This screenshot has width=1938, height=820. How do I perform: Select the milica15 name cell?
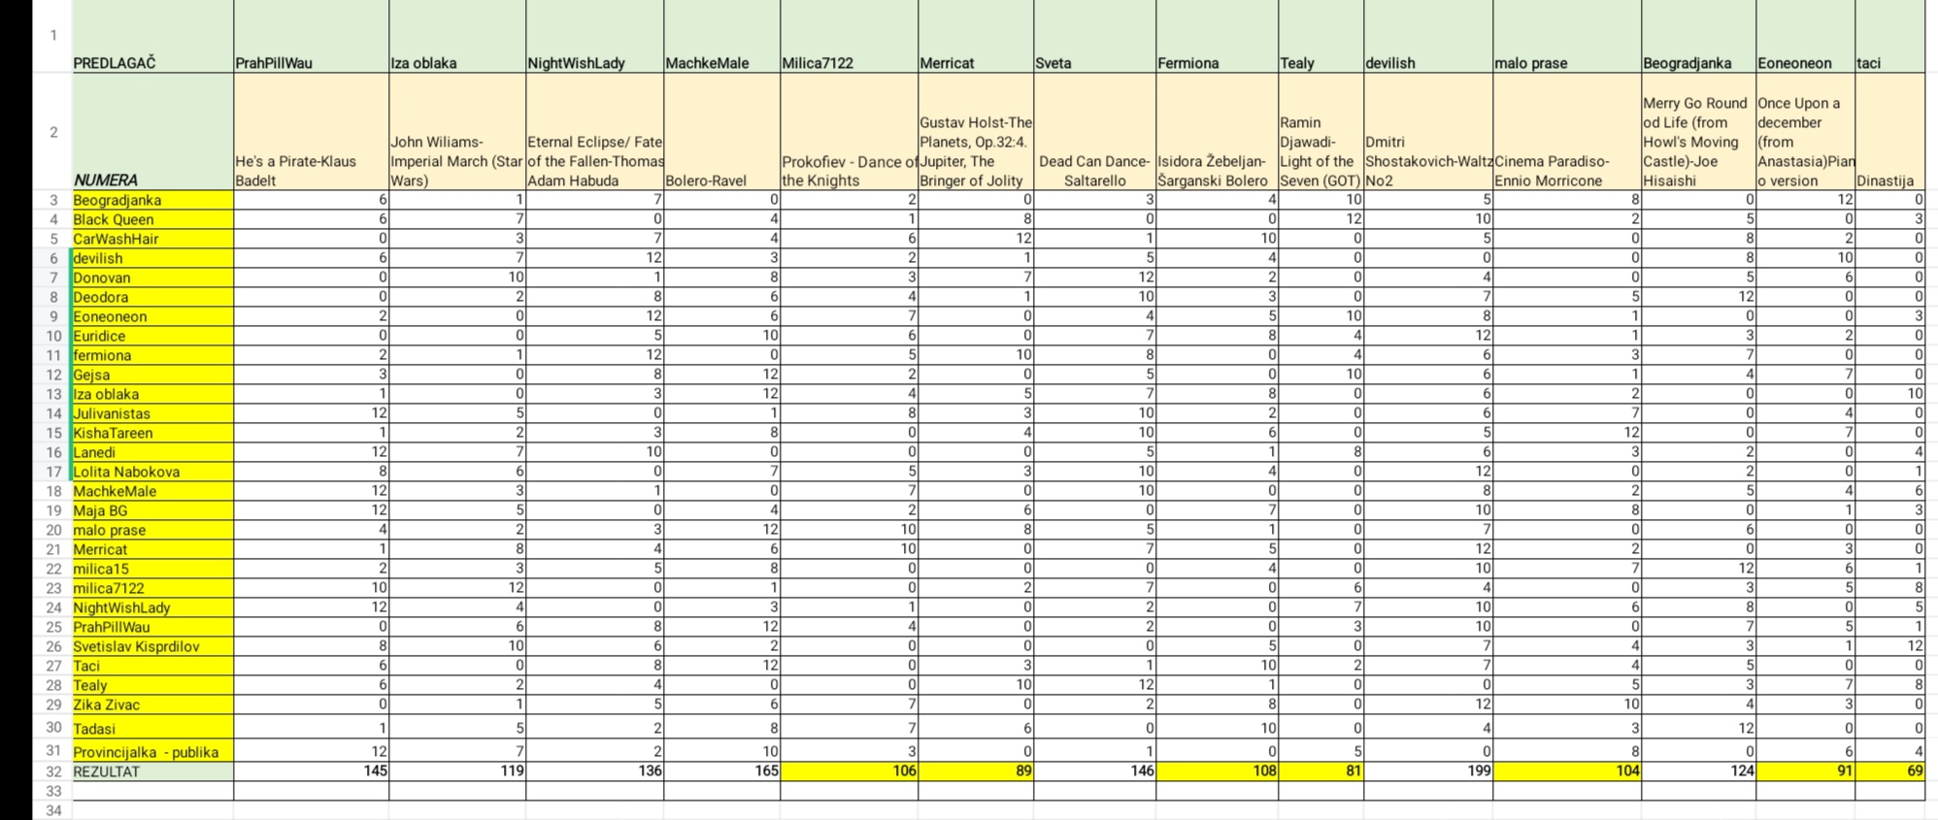(152, 569)
